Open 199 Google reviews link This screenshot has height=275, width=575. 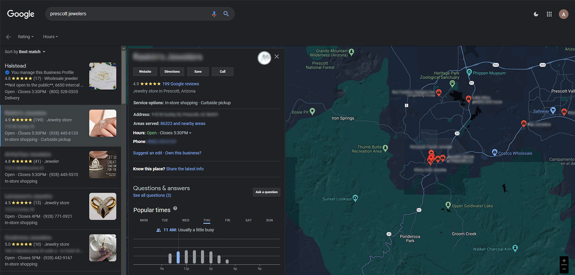click(180, 84)
